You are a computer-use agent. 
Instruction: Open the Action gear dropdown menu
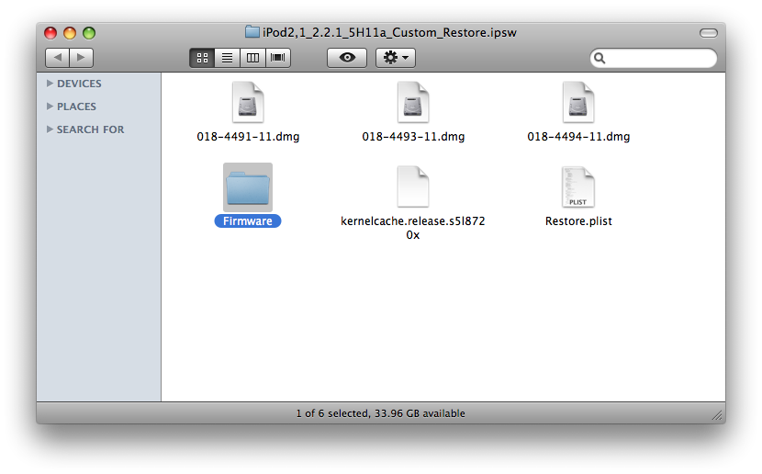pos(397,58)
